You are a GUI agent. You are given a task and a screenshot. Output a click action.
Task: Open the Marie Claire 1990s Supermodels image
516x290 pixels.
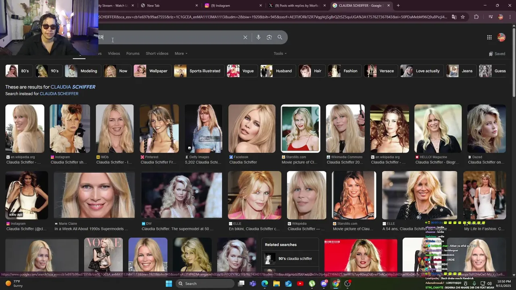pos(94,195)
